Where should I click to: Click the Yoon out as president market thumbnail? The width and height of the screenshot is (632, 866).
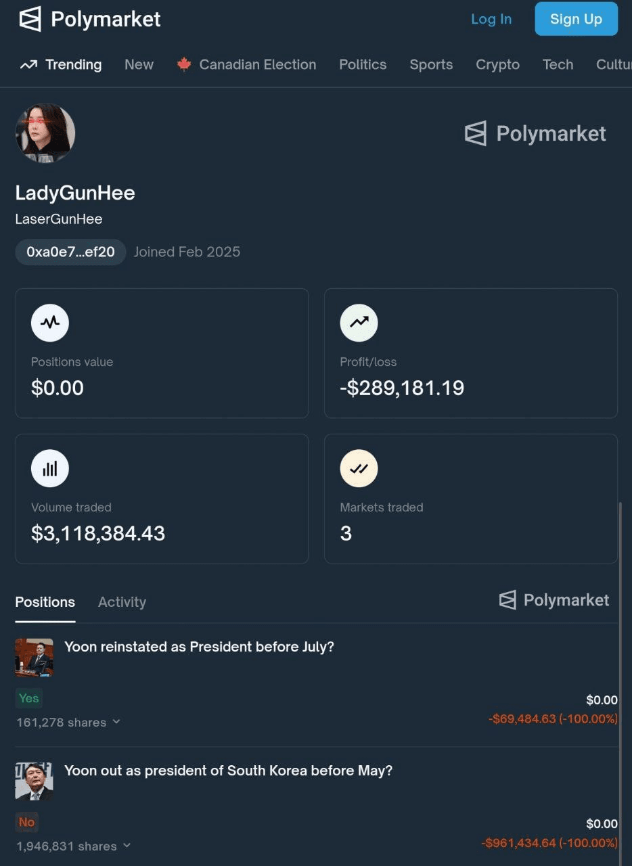pyautogui.click(x=34, y=781)
